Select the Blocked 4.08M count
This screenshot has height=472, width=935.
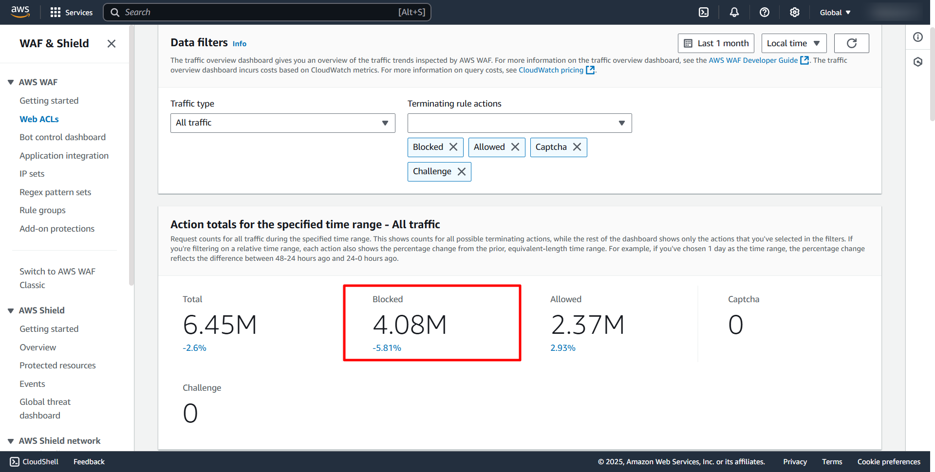point(410,325)
